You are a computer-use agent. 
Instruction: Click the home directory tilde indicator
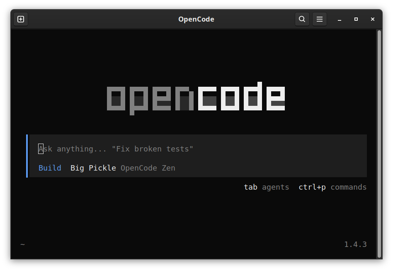click(22, 244)
